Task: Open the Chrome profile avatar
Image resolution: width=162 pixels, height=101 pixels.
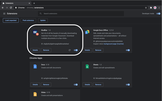Action: click(155, 8)
